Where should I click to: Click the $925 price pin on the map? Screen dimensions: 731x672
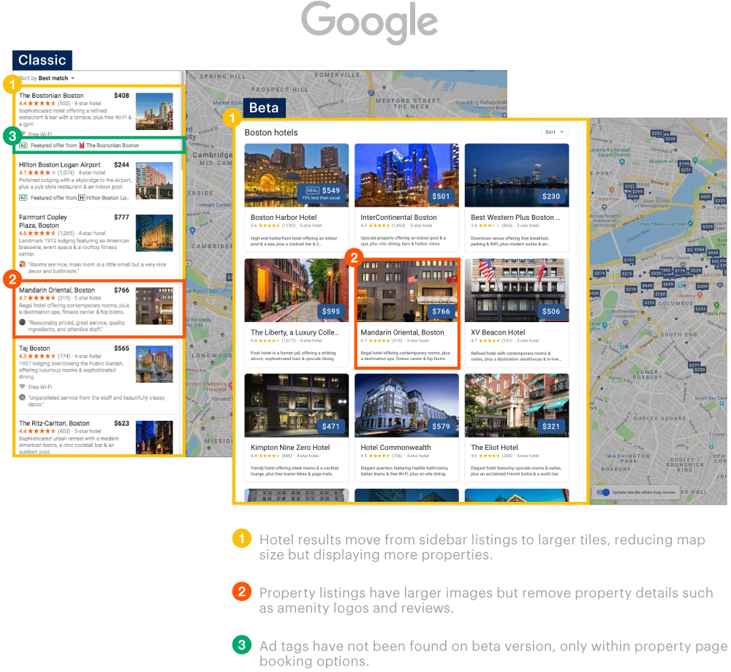tap(656, 273)
